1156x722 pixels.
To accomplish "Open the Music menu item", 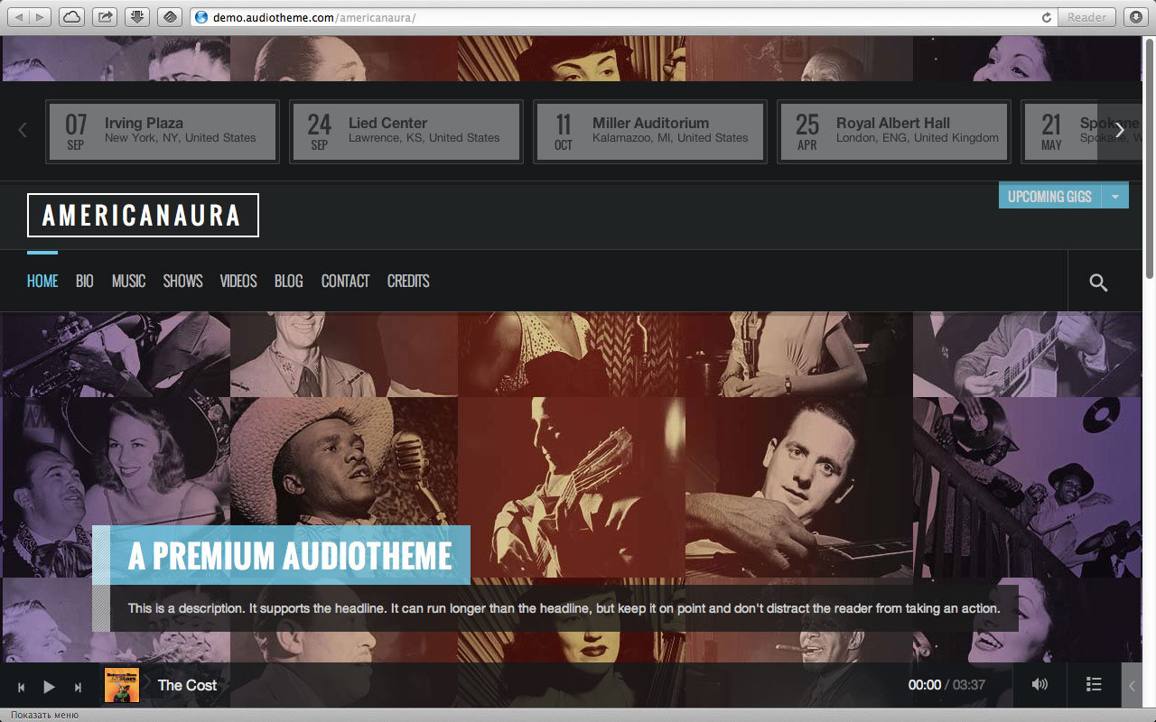I will pyautogui.click(x=128, y=282).
